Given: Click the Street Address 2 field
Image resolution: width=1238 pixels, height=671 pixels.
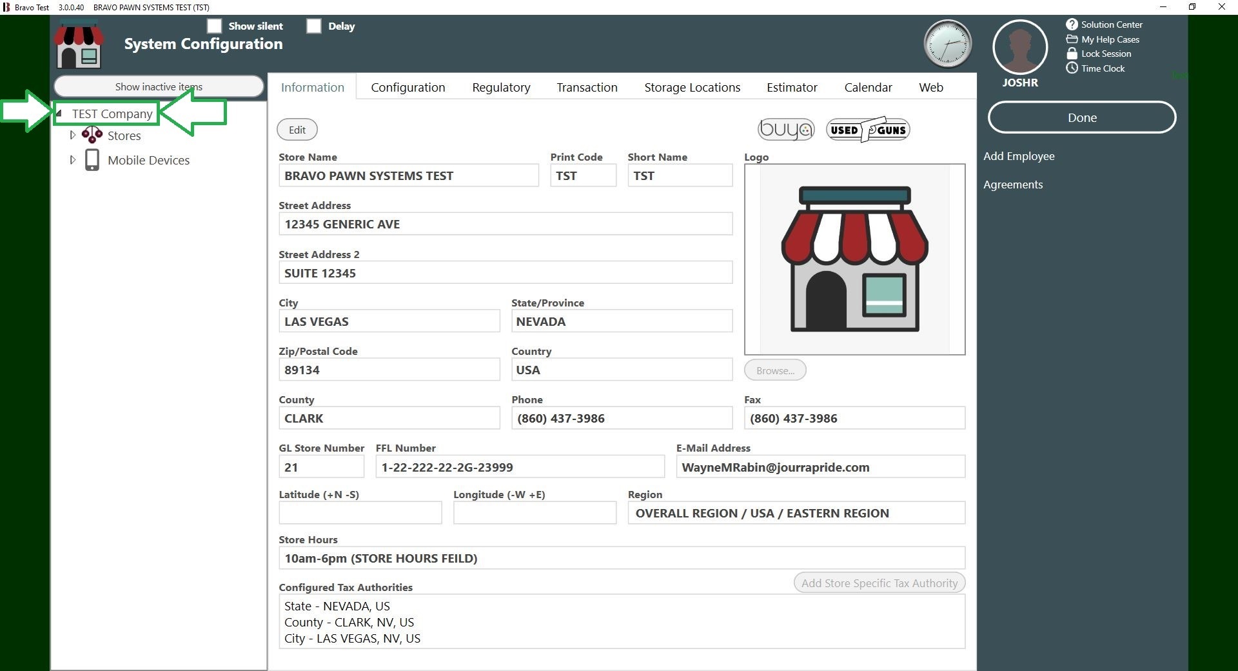Looking at the screenshot, I should tap(506, 272).
